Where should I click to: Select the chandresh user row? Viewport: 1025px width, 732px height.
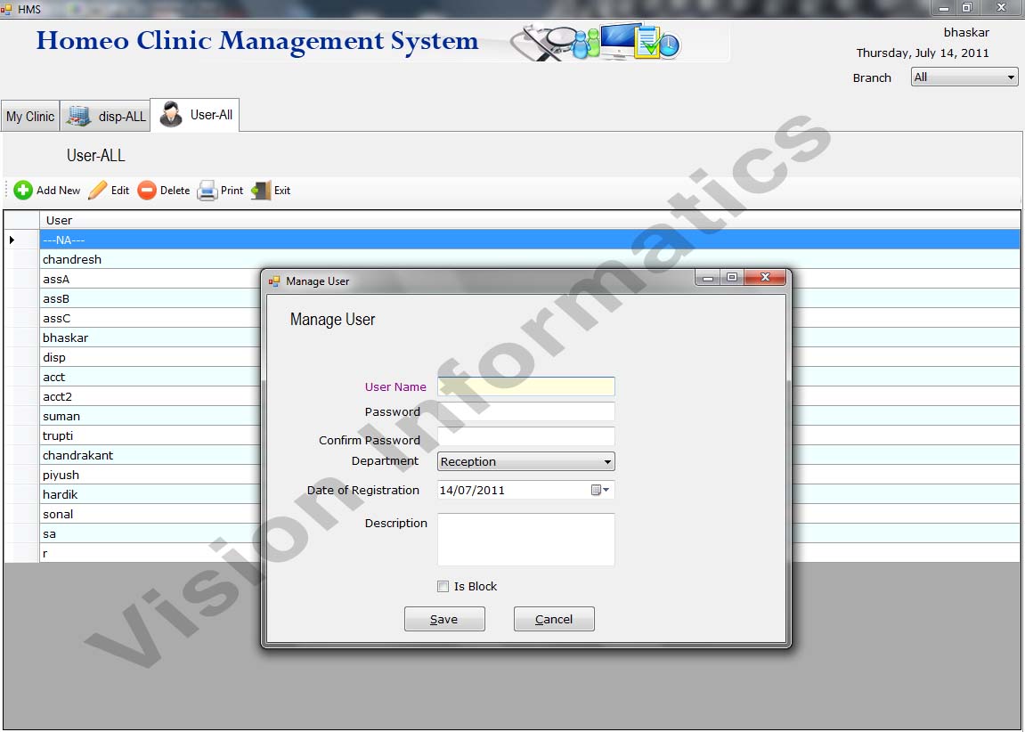(530, 259)
